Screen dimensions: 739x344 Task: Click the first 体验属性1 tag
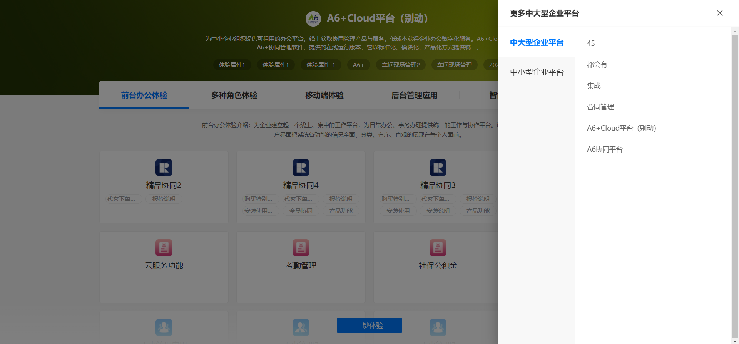coord(232,65)
